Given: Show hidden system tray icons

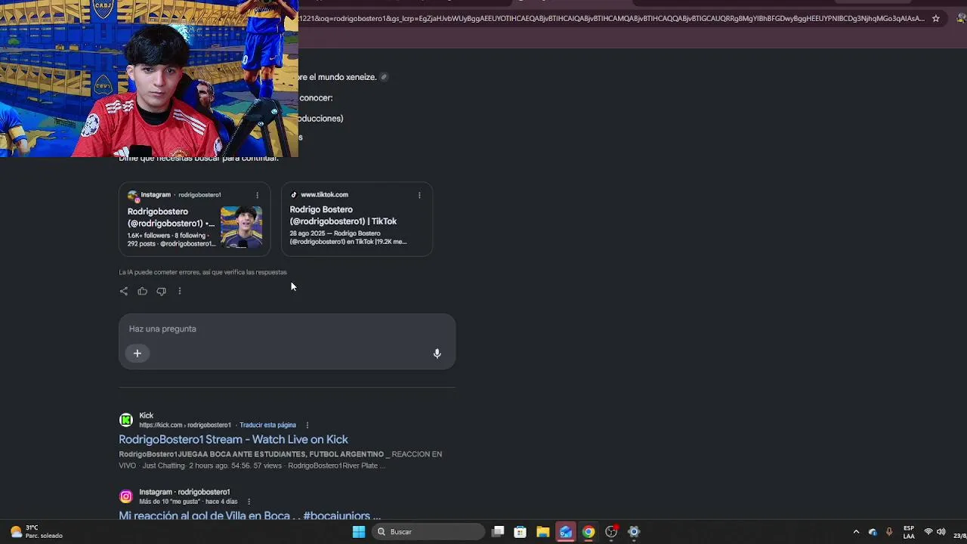Looking at the screenshot, I should [x=856, y=532].
